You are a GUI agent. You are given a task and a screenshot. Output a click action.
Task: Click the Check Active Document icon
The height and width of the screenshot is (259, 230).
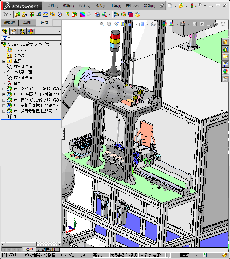(104, 14)
